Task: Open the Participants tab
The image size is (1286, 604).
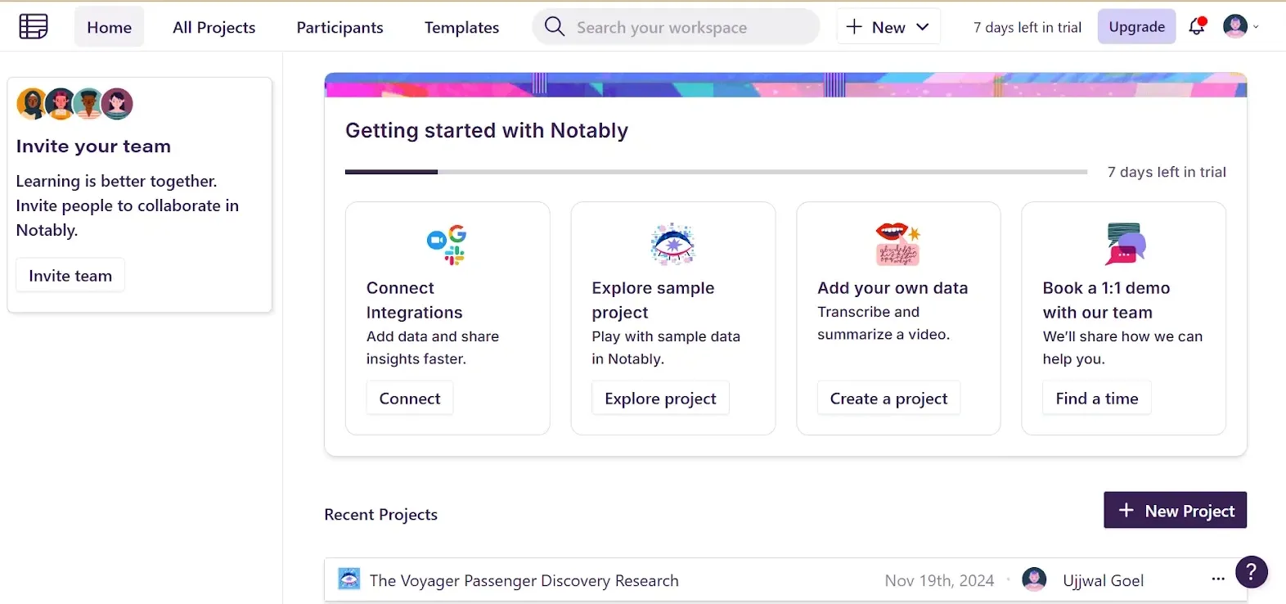Action: [339, 27]
